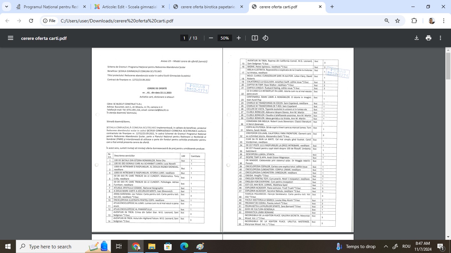Viewport: 451px width, 253px height.
Task: Close the cerere oferta birotica tab
Action: [x=242, y=7]
